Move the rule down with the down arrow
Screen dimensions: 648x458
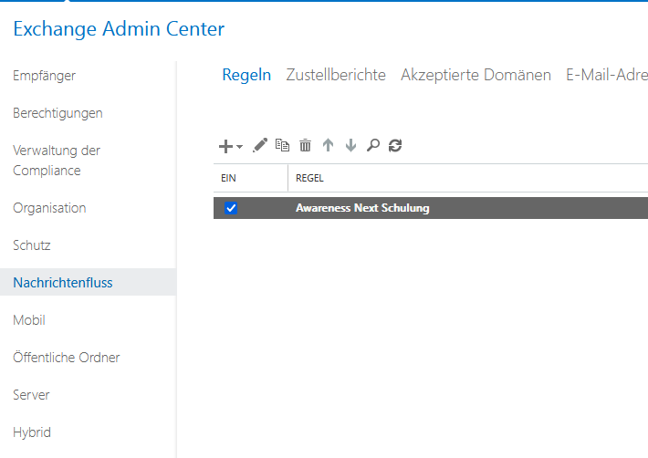pos(350,145)
